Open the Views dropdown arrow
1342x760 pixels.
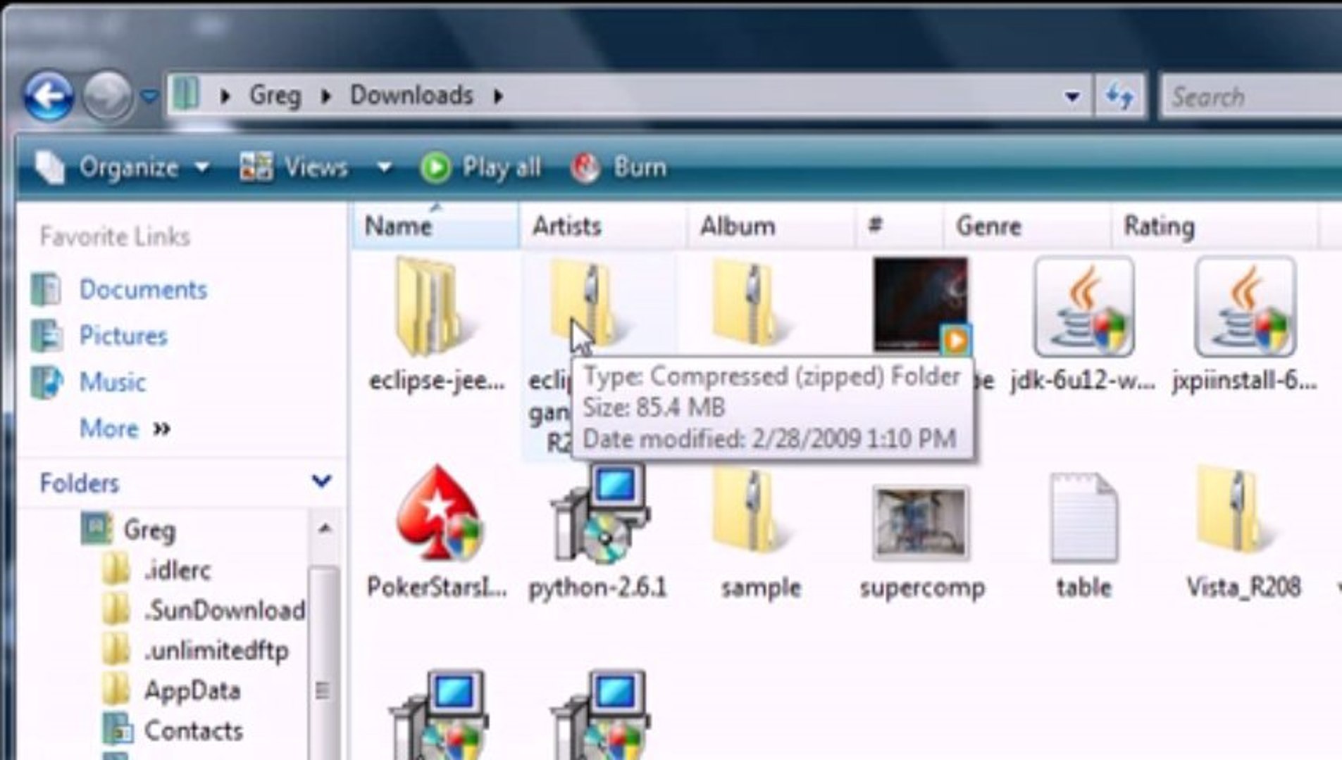pyautogui.click(x=384, y=167)
